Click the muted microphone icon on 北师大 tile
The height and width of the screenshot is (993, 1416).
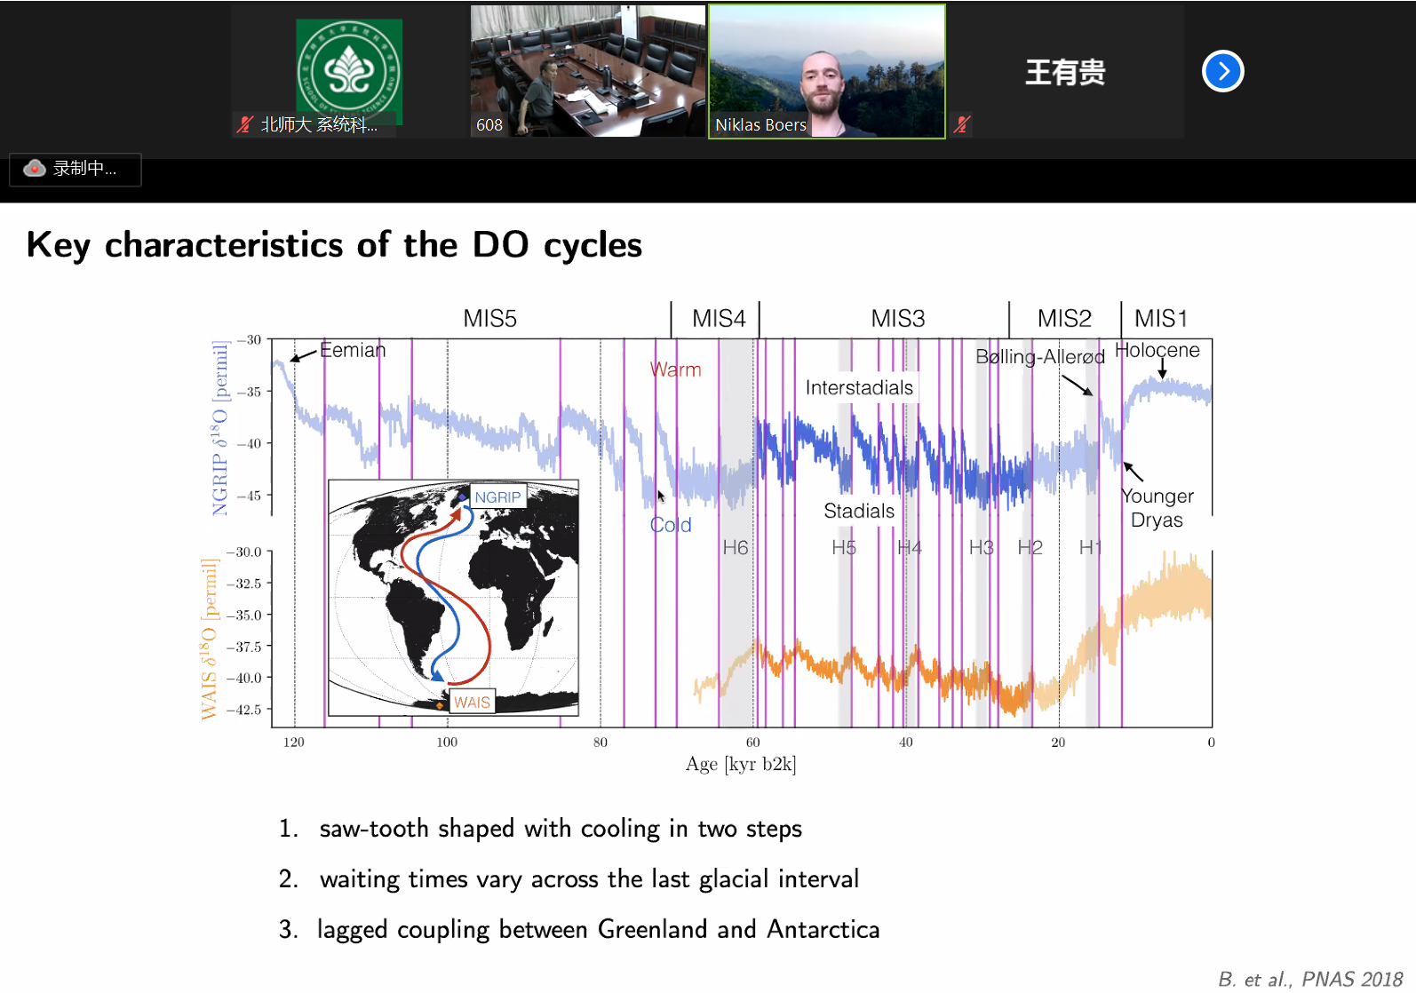point(245,125)
